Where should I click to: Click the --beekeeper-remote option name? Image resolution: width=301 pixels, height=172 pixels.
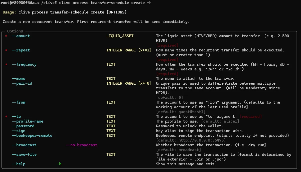pyautogui.click(x=32, y=136)
